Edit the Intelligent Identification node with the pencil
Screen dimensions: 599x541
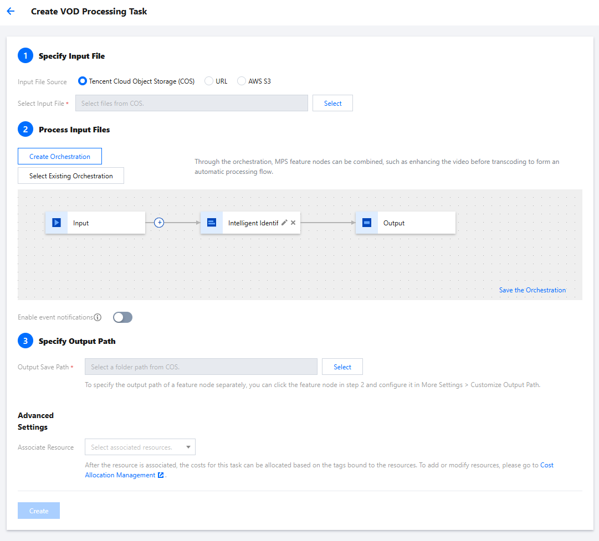[284, 222]
